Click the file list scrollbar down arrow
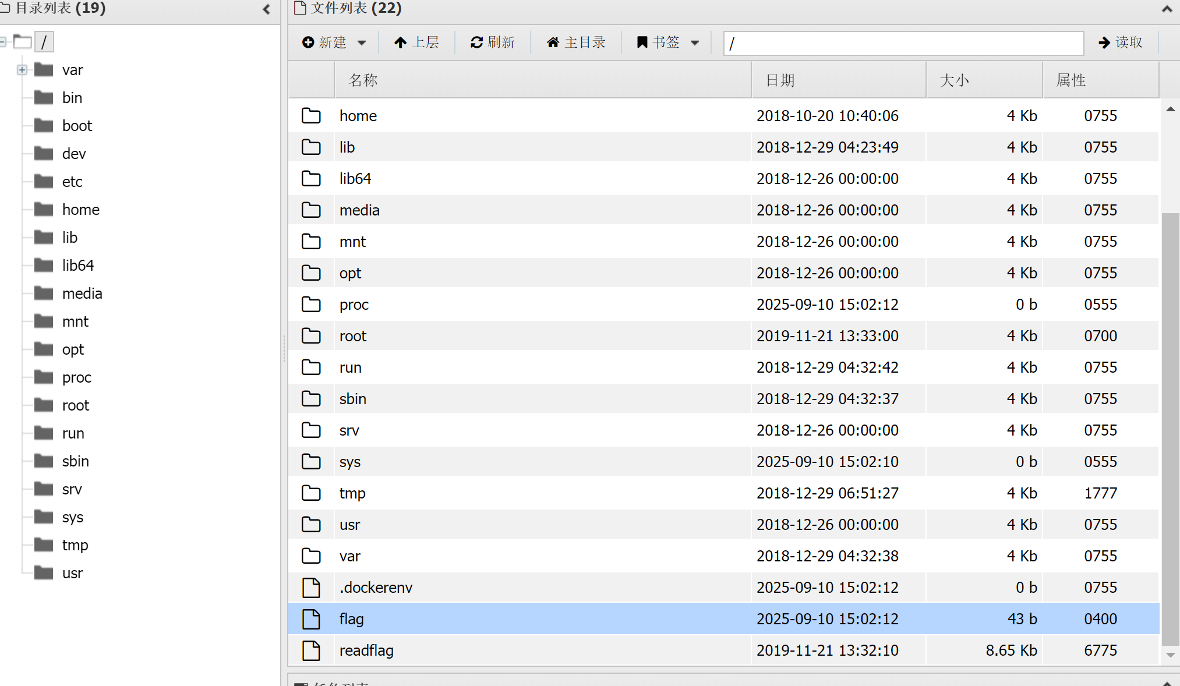Image resolution: width=1180 pixels, height=686 pixels. point(1170,655)
